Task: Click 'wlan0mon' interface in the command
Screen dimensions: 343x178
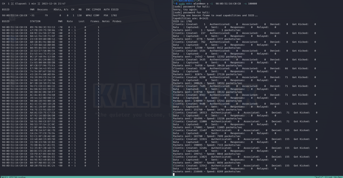Action: tap(199, 4)
